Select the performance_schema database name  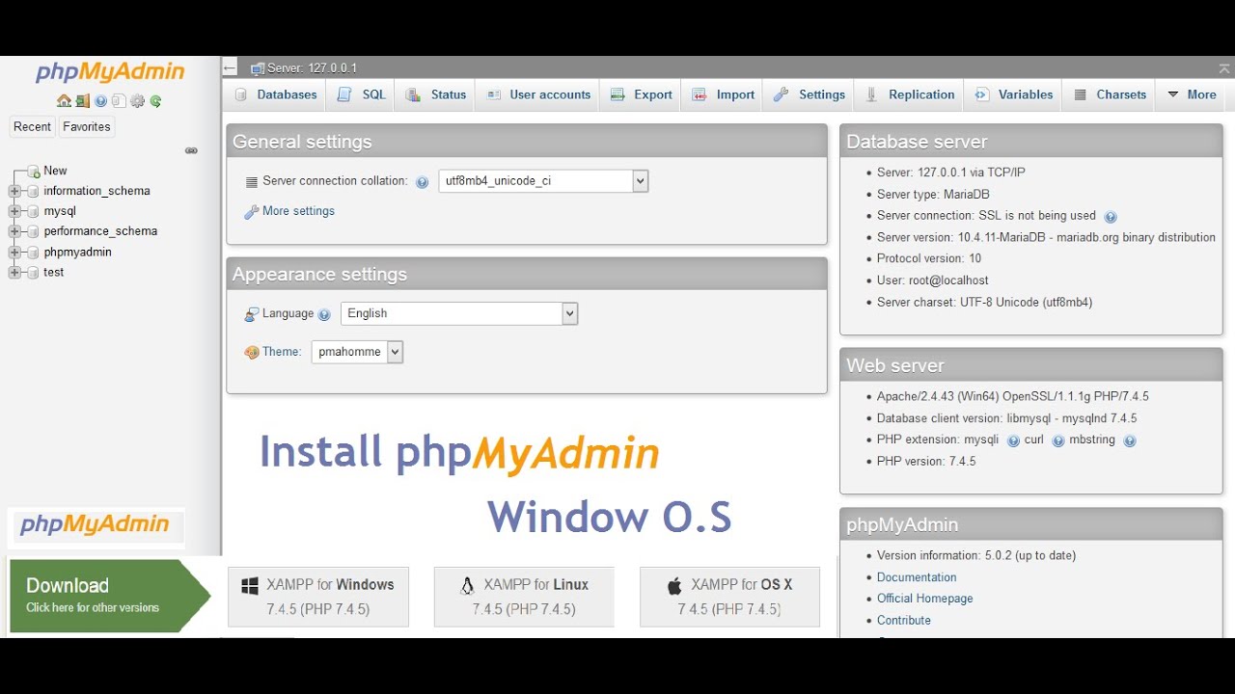100,231
